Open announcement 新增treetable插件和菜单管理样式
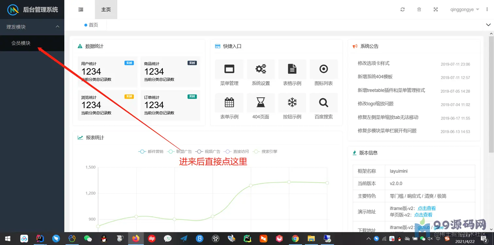 [391, 90]
